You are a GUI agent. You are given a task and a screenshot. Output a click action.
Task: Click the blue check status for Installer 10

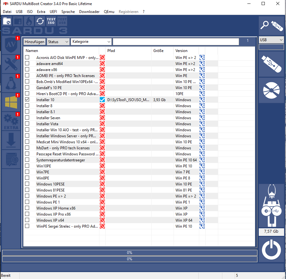point(102,100)
